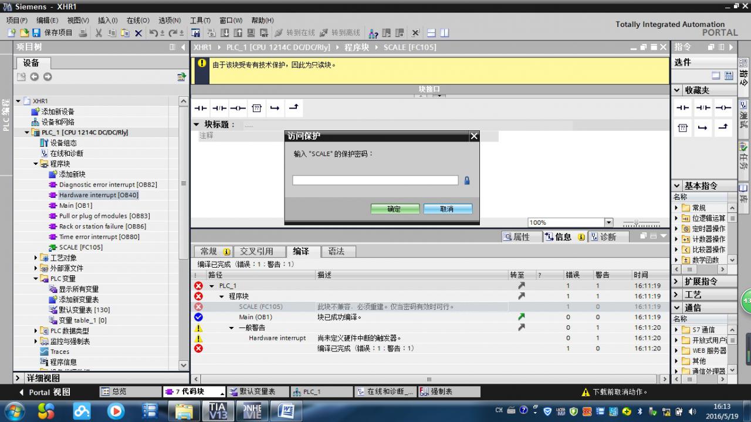Screen dimensions: 751x422
Task: Open the Windows Start menu
Action: pos(13,410)
